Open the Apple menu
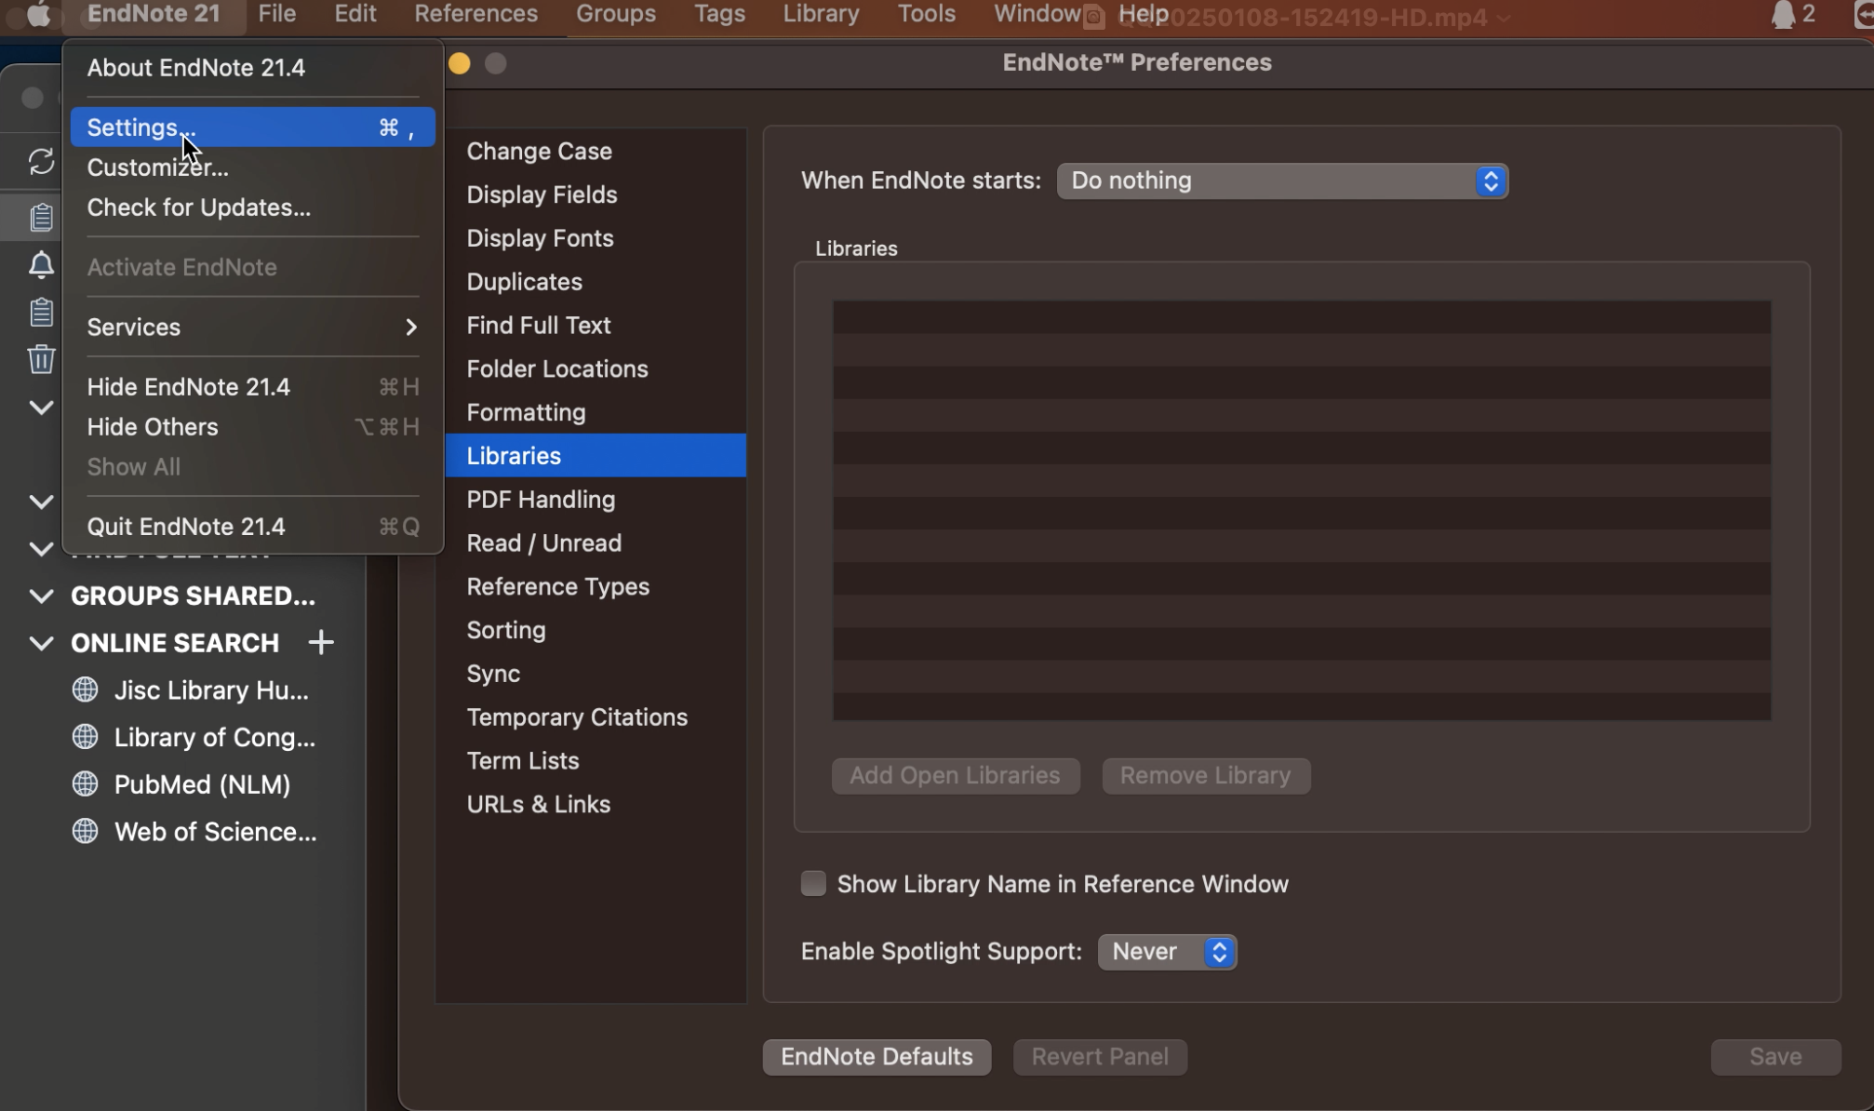The image size is (1874, 1111). (38, 14)
